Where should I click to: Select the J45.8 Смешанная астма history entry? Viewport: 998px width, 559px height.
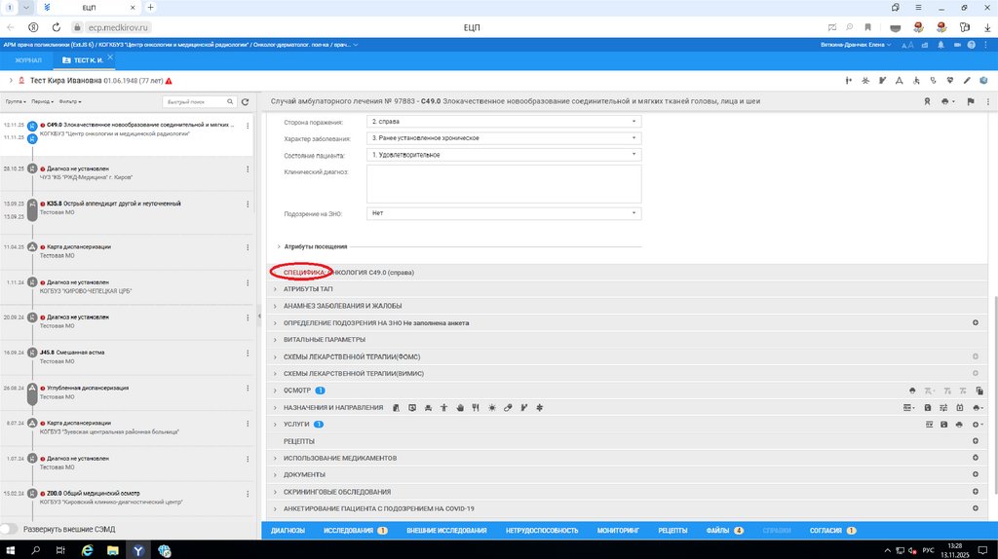pos(128,356)
